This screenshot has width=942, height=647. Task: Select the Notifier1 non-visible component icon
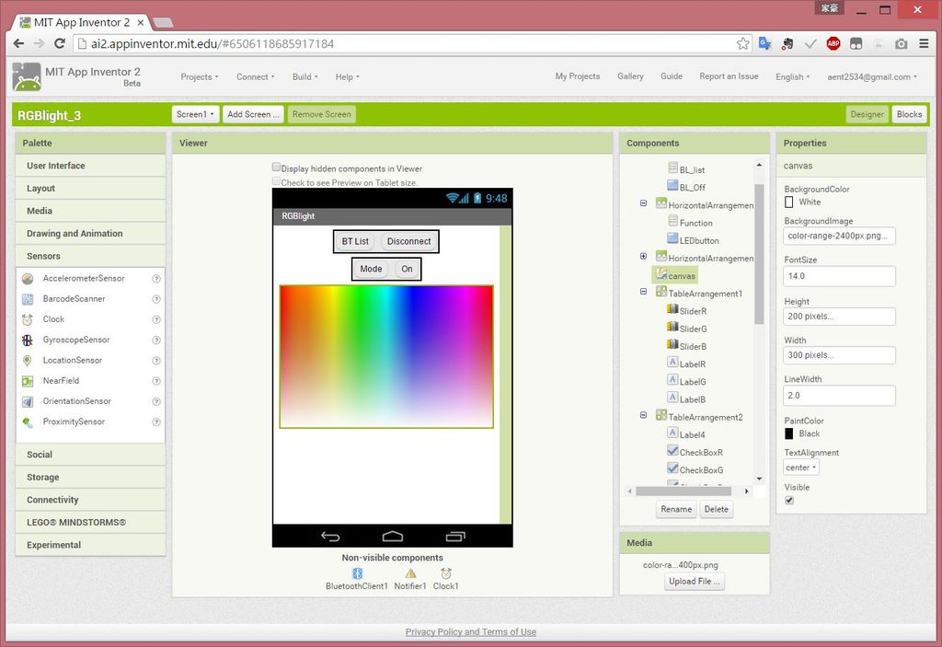point(410,573)
